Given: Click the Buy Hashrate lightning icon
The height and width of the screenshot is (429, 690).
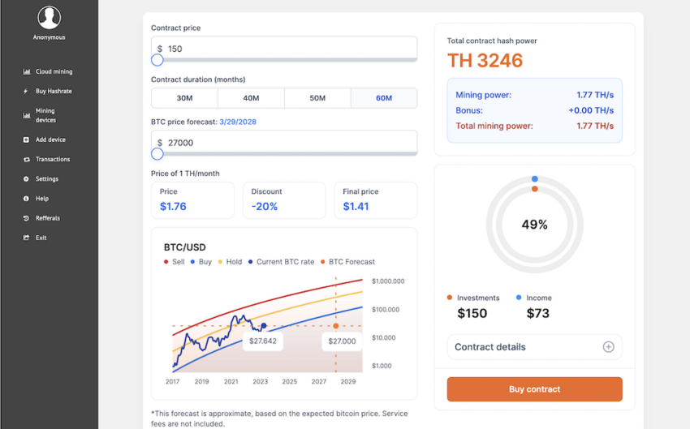Looking at the screenshot, I should point(27,92).
